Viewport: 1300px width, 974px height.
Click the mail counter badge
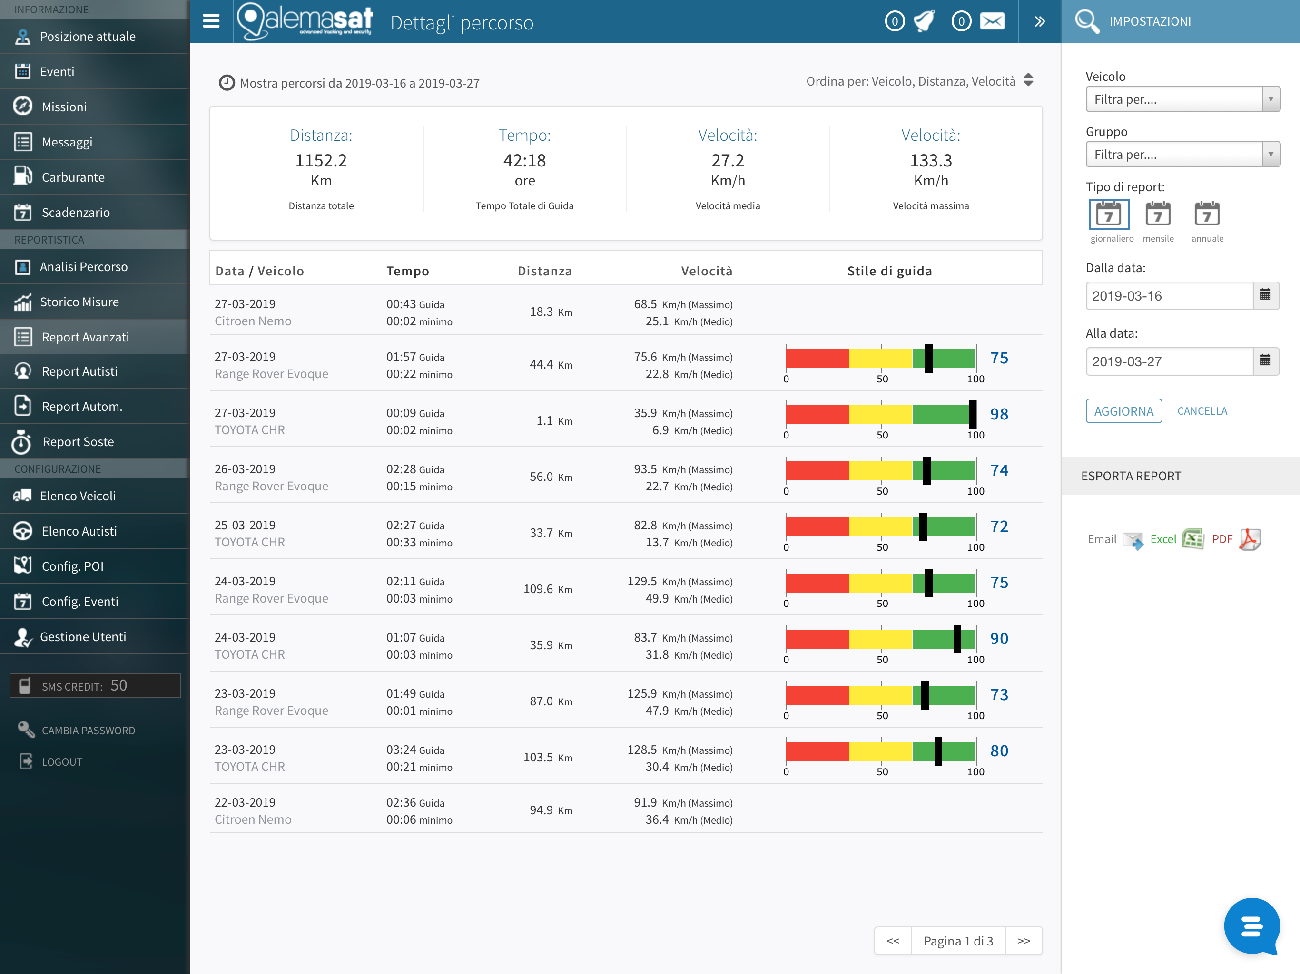(961, 22)
